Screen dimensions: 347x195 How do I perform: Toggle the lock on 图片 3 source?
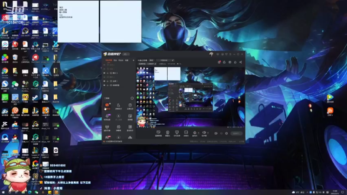[108, 73]
